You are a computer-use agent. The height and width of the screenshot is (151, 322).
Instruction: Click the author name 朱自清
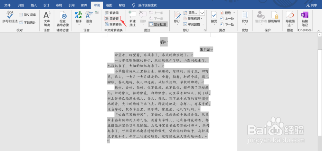pos(205,49)
